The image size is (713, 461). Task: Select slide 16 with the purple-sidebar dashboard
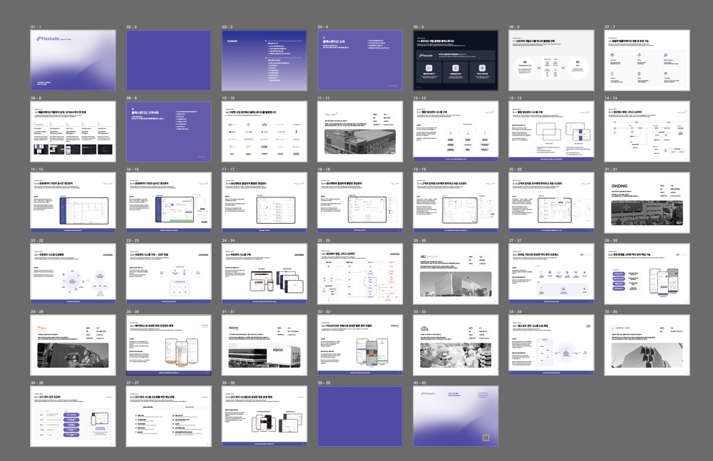tap(168, 202)
